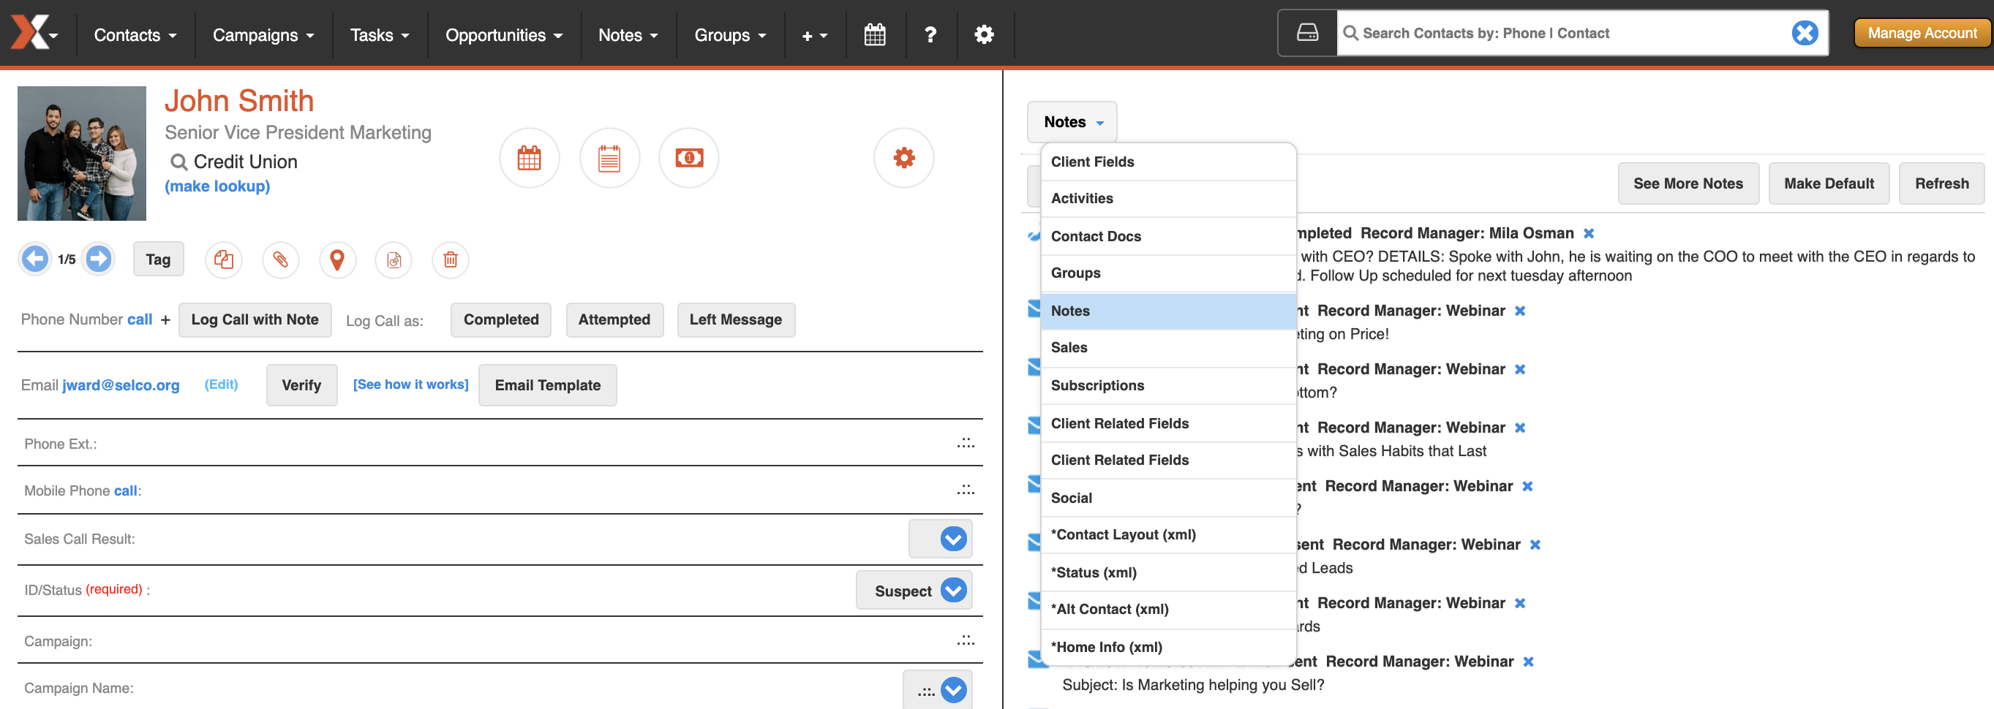The width and height of the screenshot is (1994, 709).
Task: Click the help question mark icon
Action: click(930, 35)
